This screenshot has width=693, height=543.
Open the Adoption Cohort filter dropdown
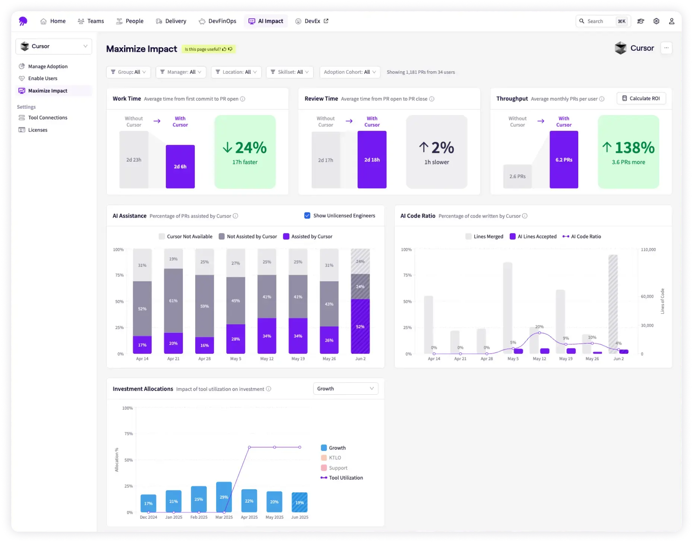pyautogui.click(x=349, y=72)
